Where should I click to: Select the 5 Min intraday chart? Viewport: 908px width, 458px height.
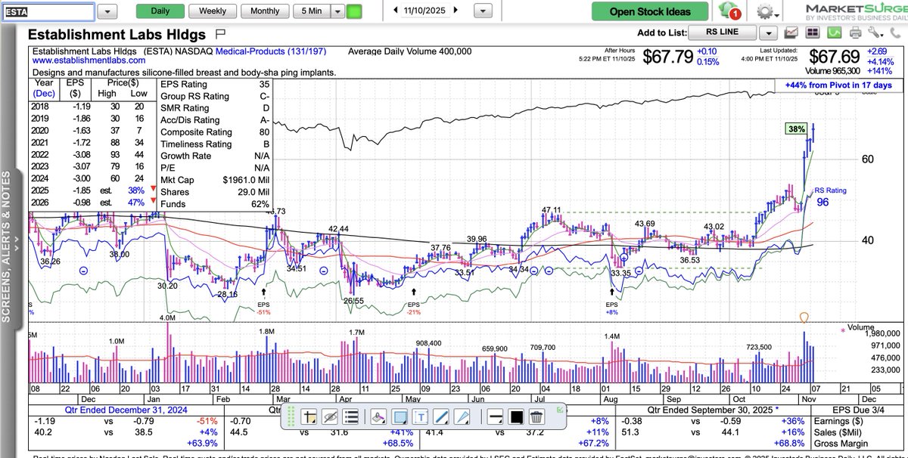(312, 11)
